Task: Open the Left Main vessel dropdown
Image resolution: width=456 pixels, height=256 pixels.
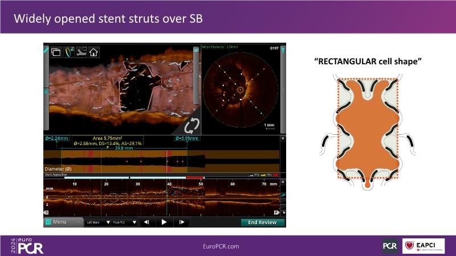Action: tap(97, 222)
